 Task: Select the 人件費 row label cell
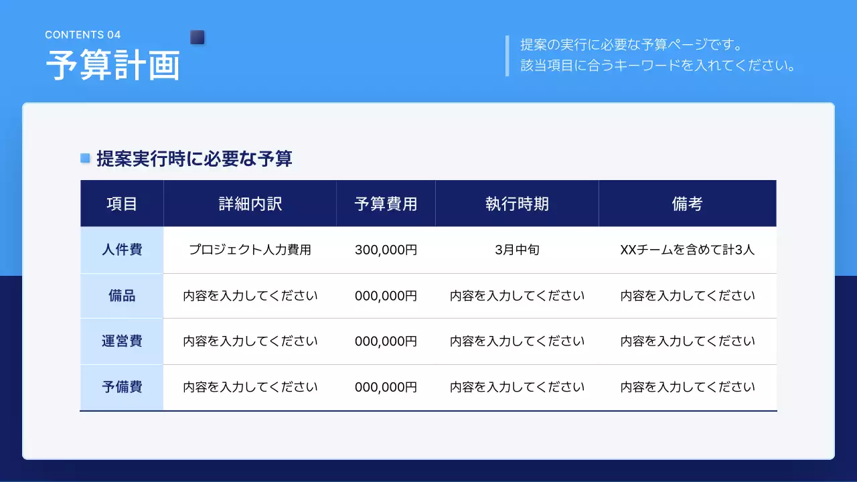[122, 250]
